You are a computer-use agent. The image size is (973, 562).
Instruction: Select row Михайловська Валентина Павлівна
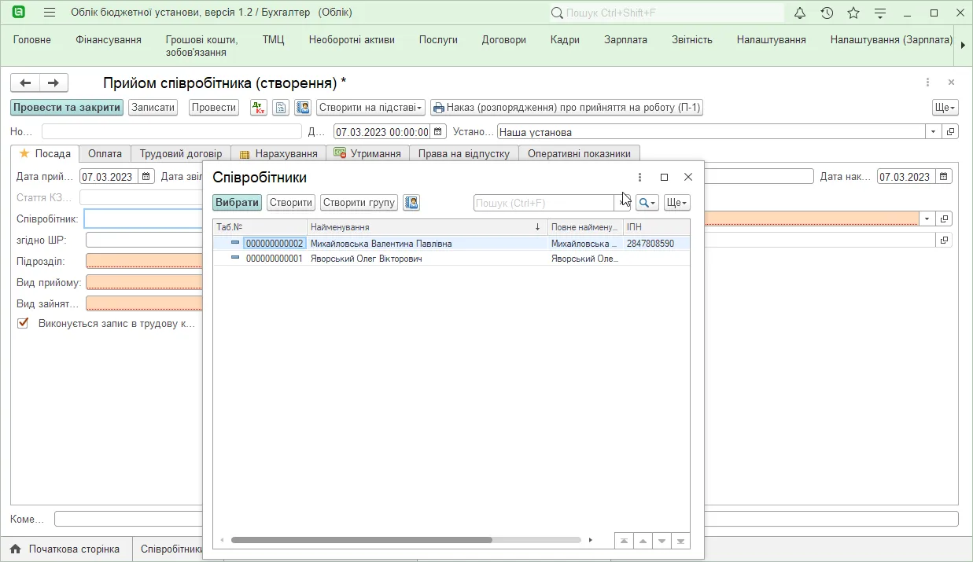(451, 244)
